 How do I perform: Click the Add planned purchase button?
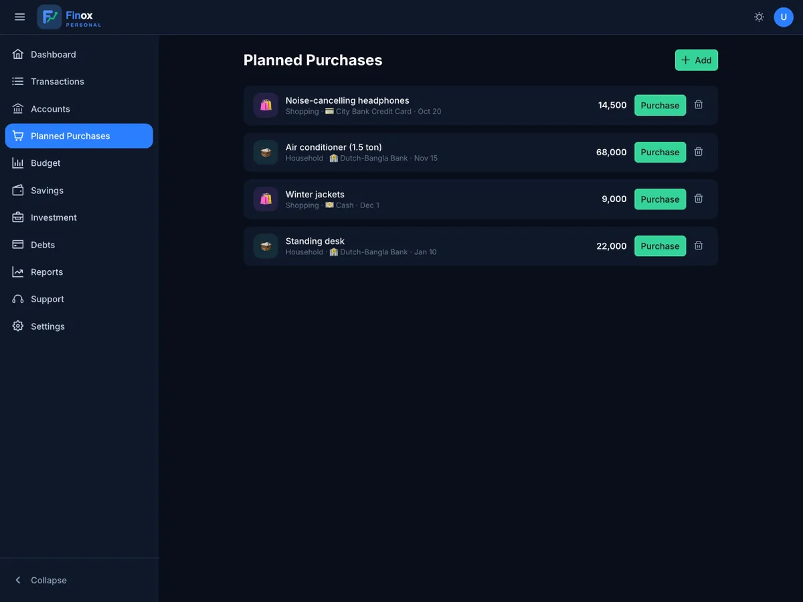[696, 60]
